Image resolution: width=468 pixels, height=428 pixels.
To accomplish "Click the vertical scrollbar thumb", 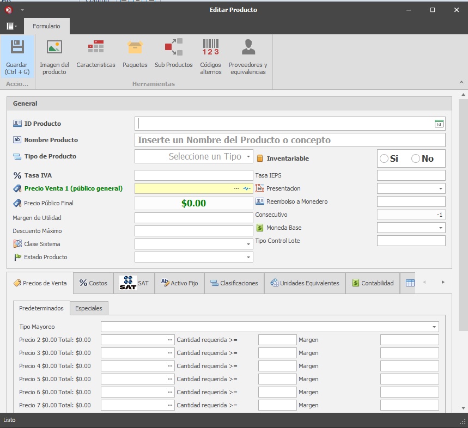I will tap(463, 215).
